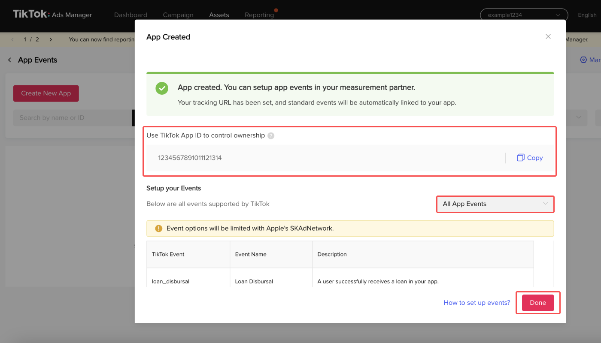
Task: Switch to the Campaign tab
Action: coord(178,15)
